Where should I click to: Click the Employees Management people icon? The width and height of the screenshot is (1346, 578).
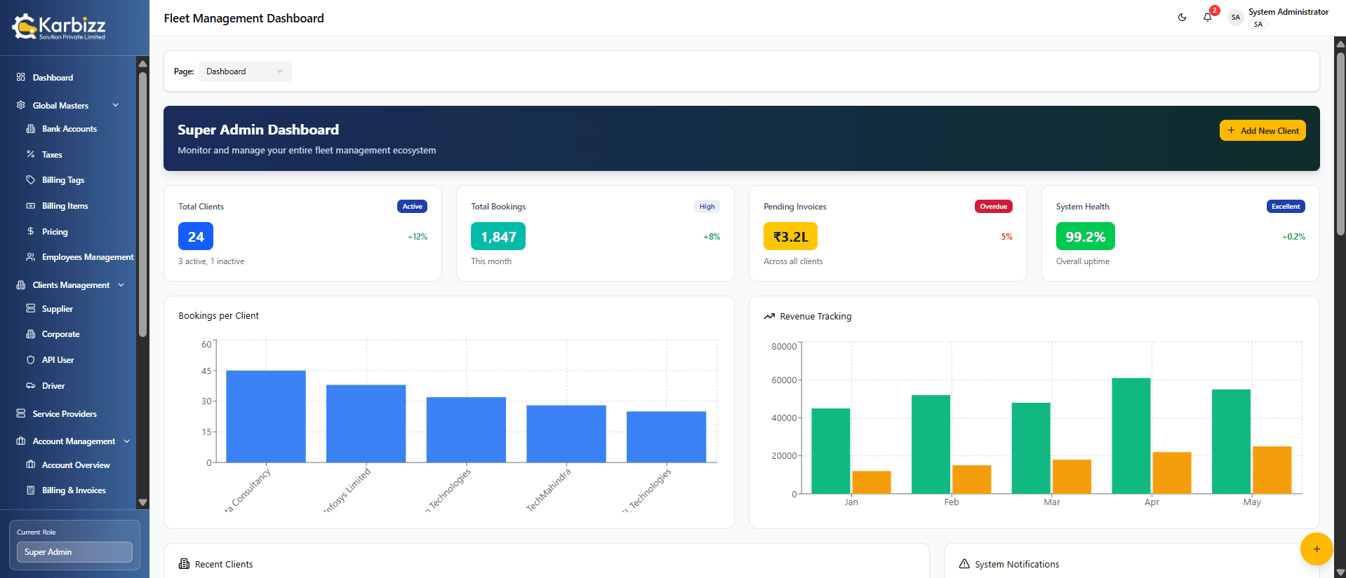[x=30, y=257]
